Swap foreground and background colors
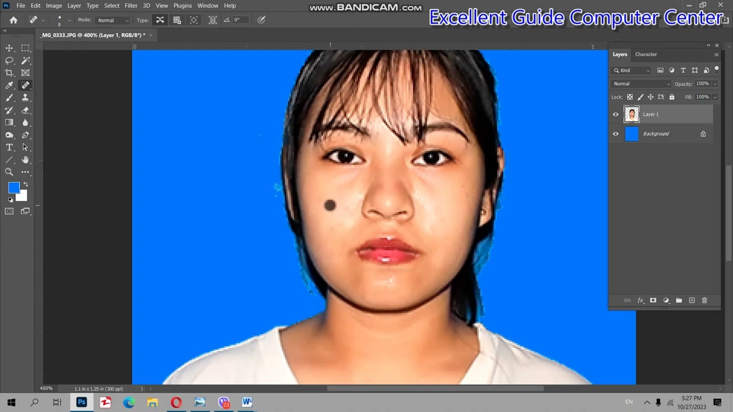Viewport: 733px width, 412px height. point(25,184)
